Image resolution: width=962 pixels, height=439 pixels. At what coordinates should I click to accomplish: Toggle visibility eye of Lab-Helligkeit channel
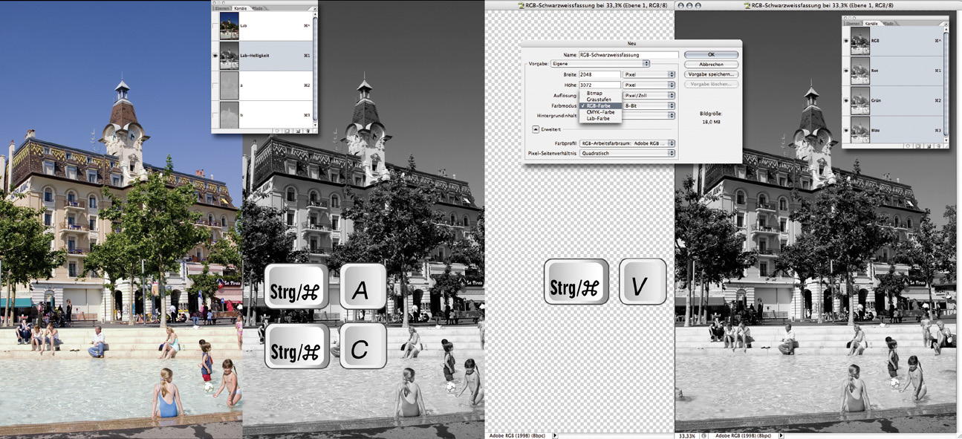pos(215,56)
